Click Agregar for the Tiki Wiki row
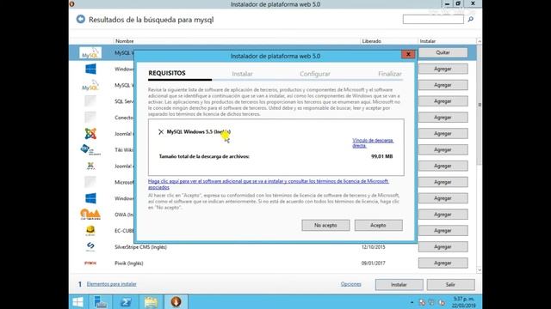The width and height of the screenshot is (551, 309). 443,149
